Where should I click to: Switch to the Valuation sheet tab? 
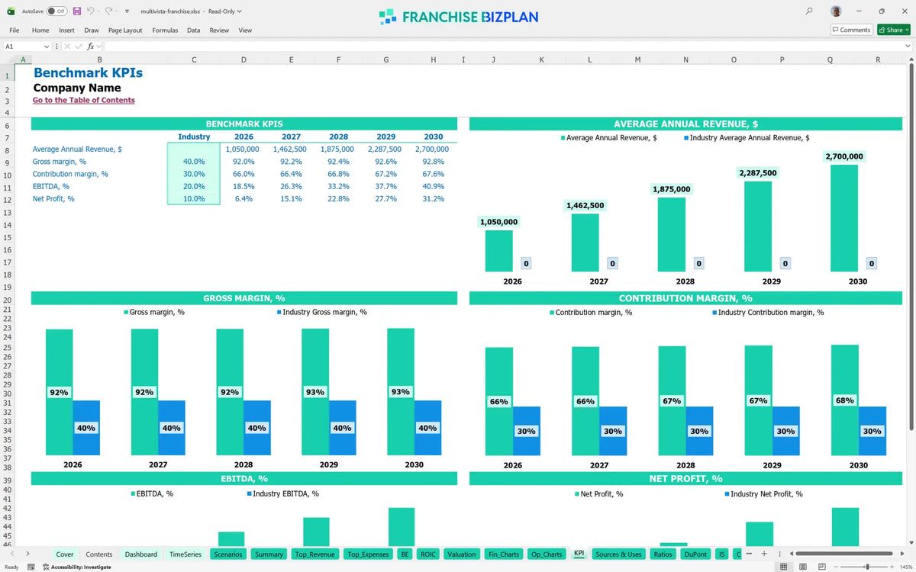click(462, 554)
